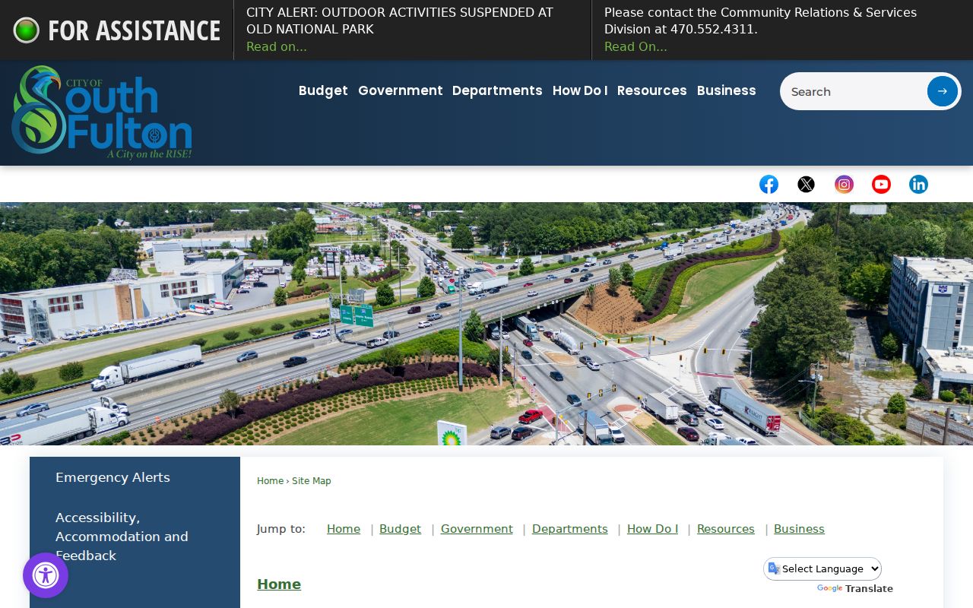Jump to the Home section link
This screenshot has width=973, height=608.
coord(344,529)
